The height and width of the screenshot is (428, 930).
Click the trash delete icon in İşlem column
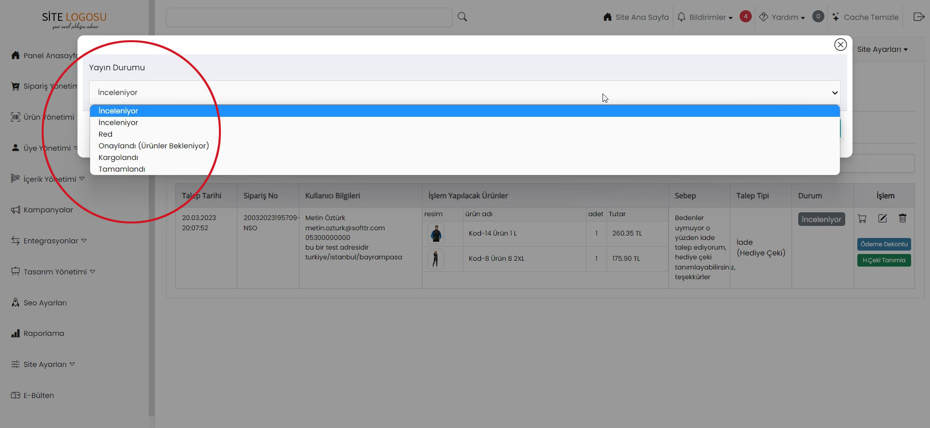[902, 219]
